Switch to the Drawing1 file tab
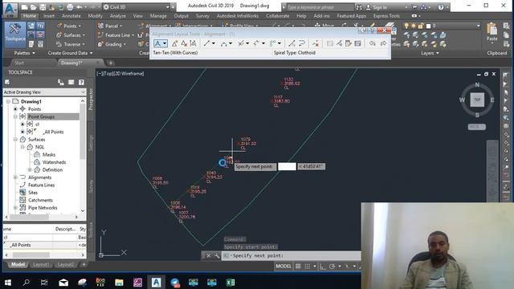Viewport: 514px width, 289px height. click(x=71, y=63)
